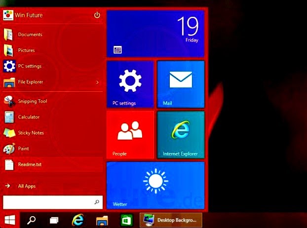The width and height of the screenshot is (307, 228).
Task: Click the File Explorer icon in list
Action: pos(9,82)
